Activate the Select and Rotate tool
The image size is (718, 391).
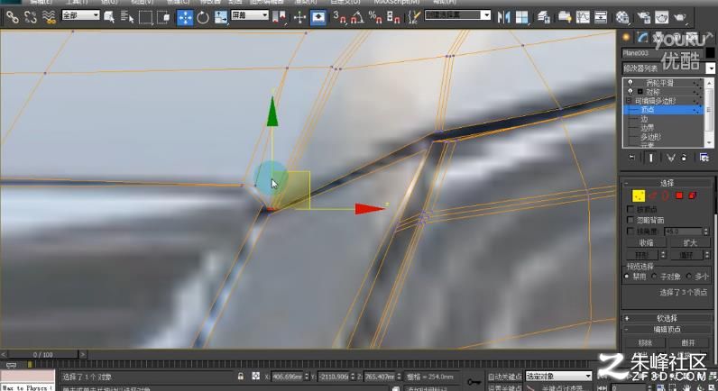[x=203, y=17]
